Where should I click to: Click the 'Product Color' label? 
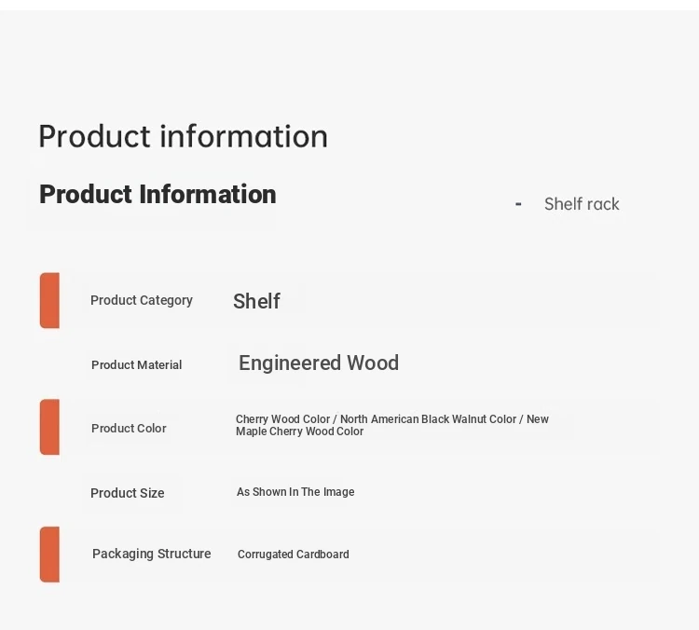pos(129,429)
